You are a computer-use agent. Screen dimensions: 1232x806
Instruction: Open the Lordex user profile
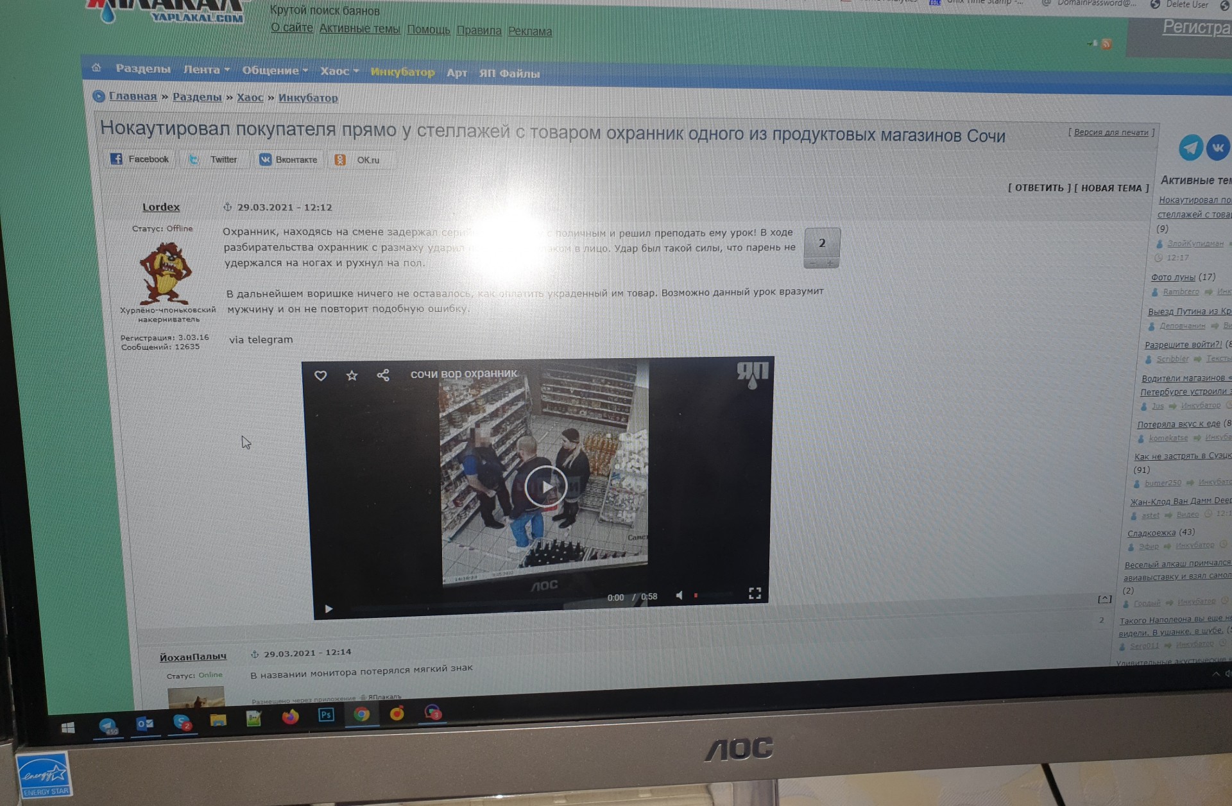click(x=161, y=207)
